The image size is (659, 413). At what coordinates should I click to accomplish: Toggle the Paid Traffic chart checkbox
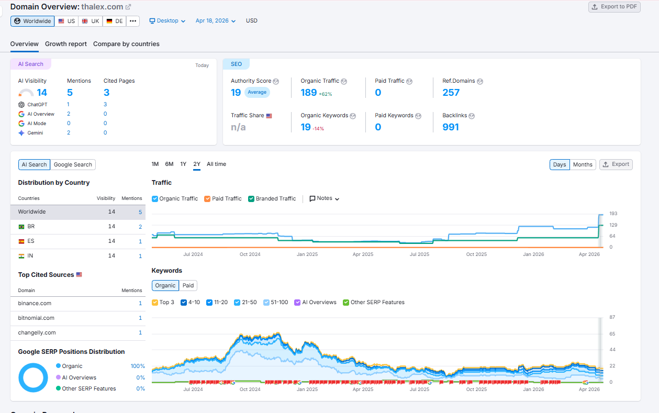tap(207, 199)
